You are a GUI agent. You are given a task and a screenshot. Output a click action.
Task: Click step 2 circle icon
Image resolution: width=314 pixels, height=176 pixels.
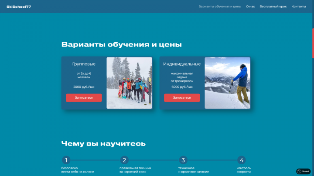coord(124,160)
